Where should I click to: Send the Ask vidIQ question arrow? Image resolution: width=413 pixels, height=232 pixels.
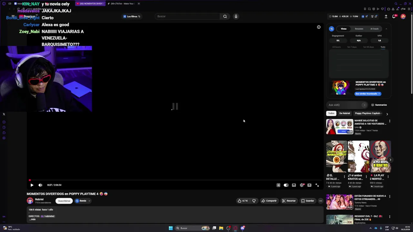(x=365, y=105)
